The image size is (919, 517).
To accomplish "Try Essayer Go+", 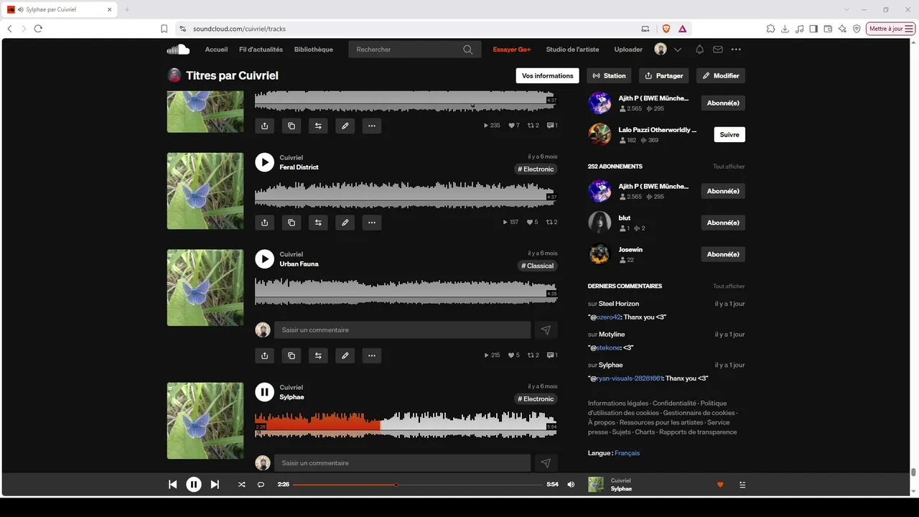I will [512, 50].
